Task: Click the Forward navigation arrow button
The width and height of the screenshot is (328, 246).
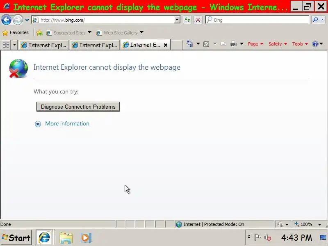Action: click(x=18, y=20)
